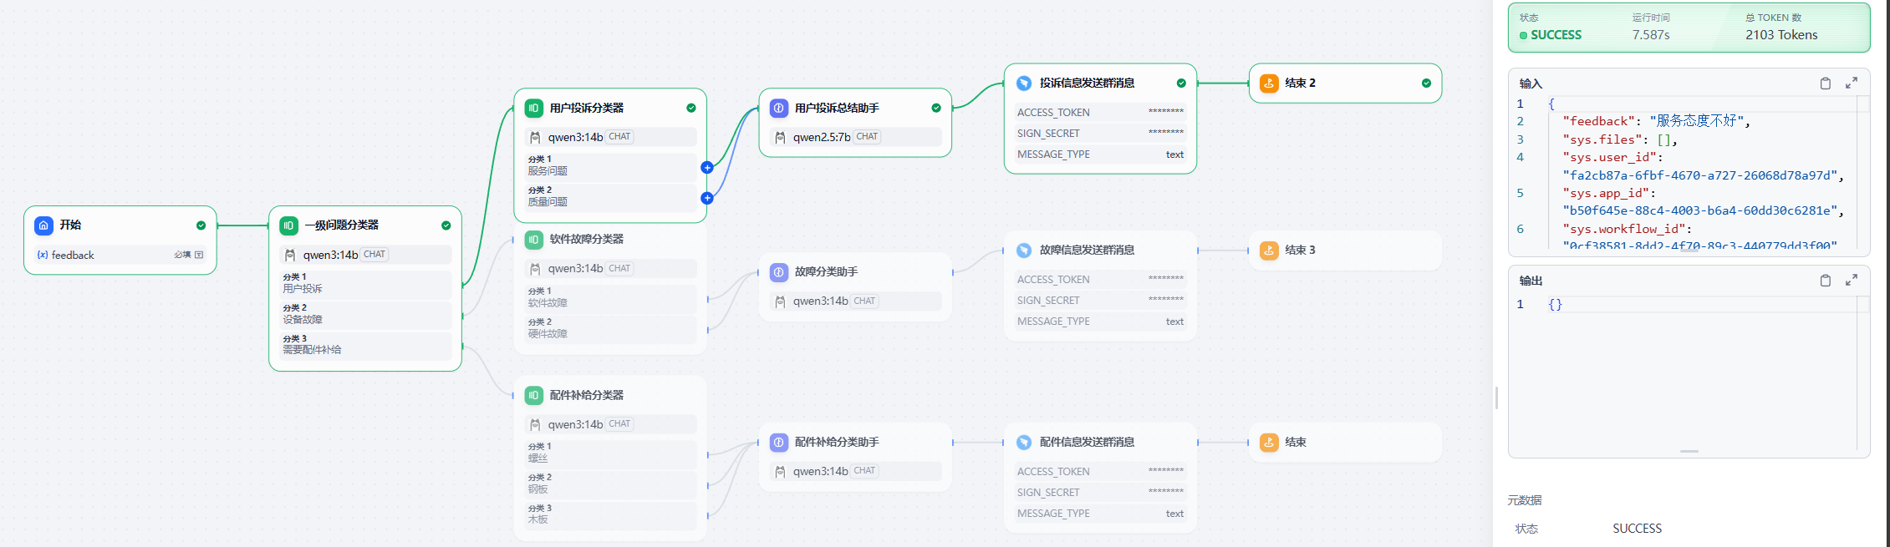
Task: Click MESSAGE_TYPE row in 配件信息发送群消息
Action: (1100, 513)
